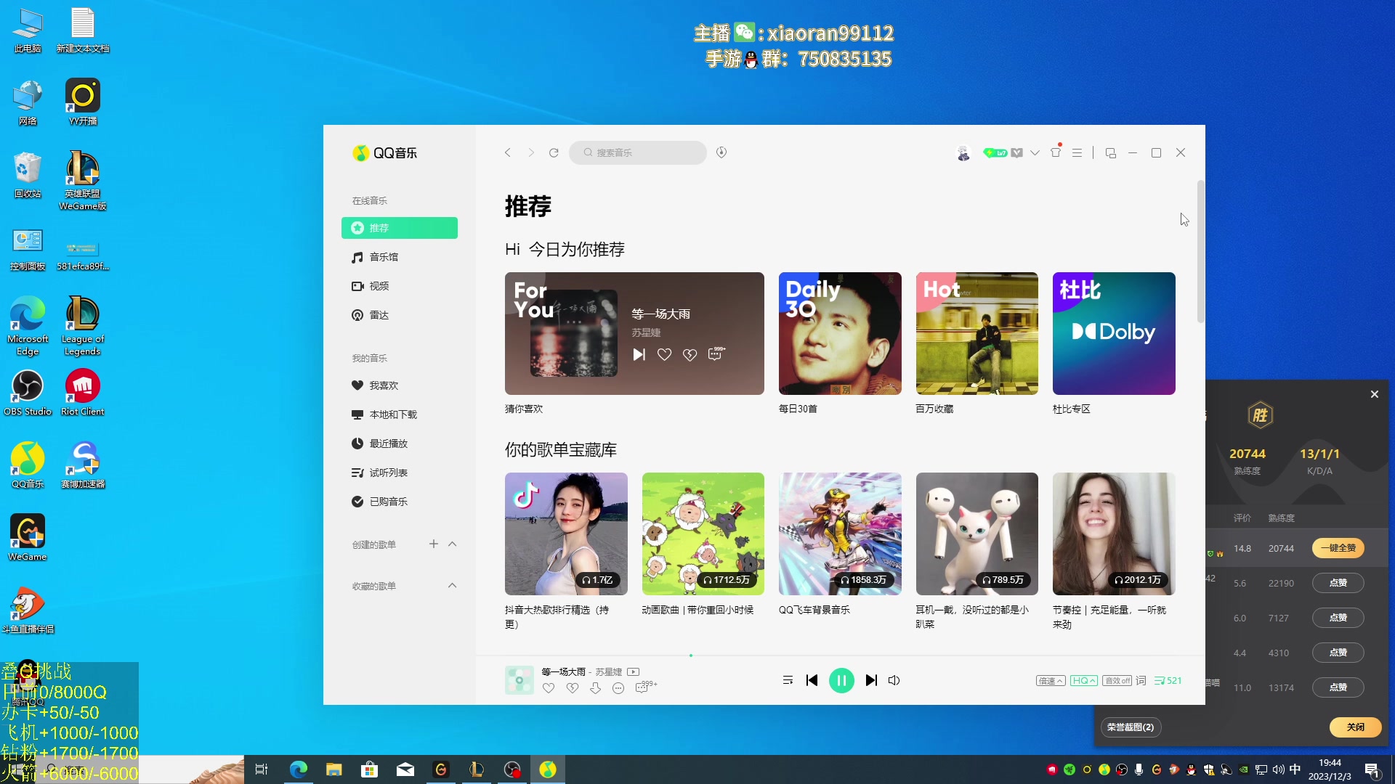The width and height of the screenshot is (1395, 784).
Task: Open 视频 in the sidebar
Action: (x=400, y=286)
